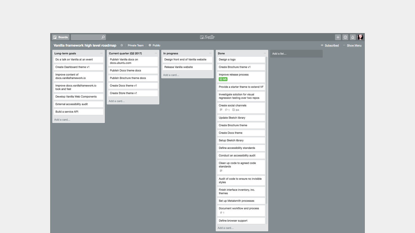The image size is (415, 233).
Task: Click the 5/5 checklist badge
Action: pyautogui.click(x=223, y=79)
